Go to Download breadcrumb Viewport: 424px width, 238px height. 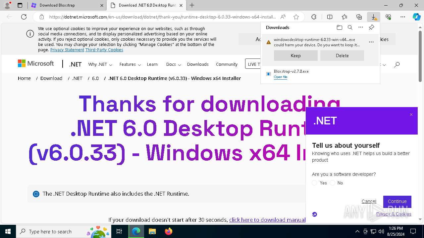[51, 78]
